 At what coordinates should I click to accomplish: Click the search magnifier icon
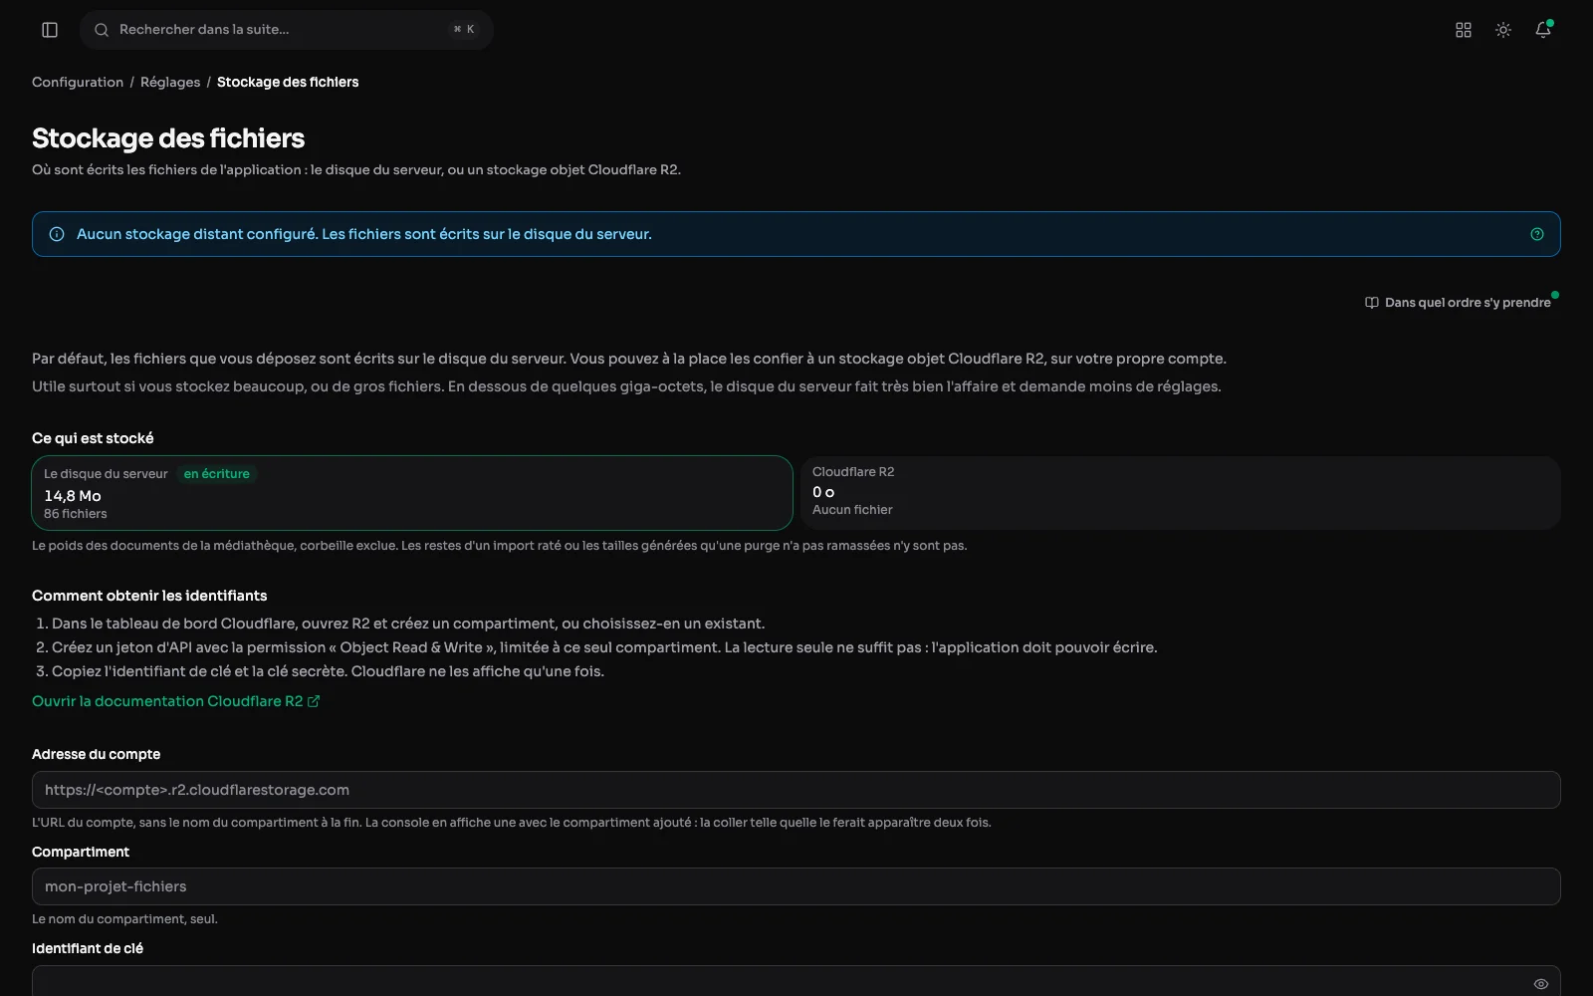[102, 30]
